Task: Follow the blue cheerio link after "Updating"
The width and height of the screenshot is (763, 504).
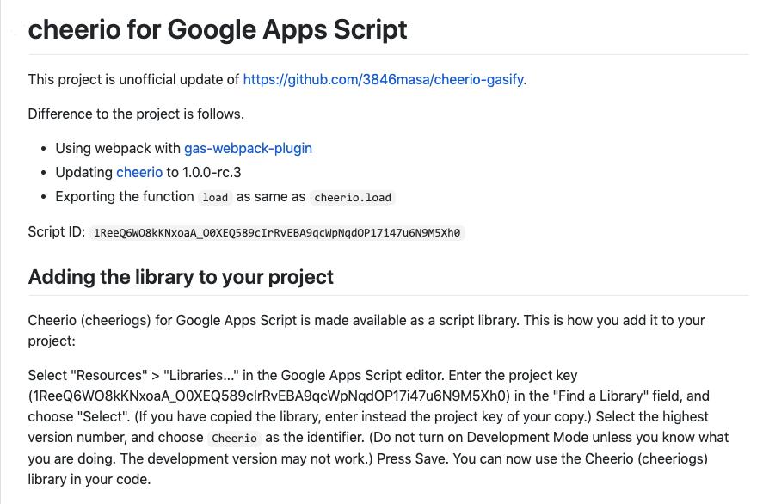Action: 139,173
